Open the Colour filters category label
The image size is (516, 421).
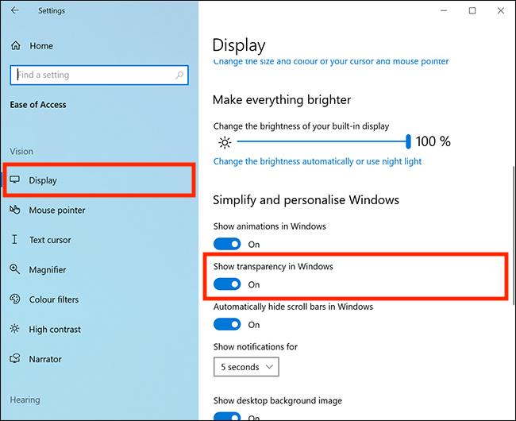pos(54,299)
